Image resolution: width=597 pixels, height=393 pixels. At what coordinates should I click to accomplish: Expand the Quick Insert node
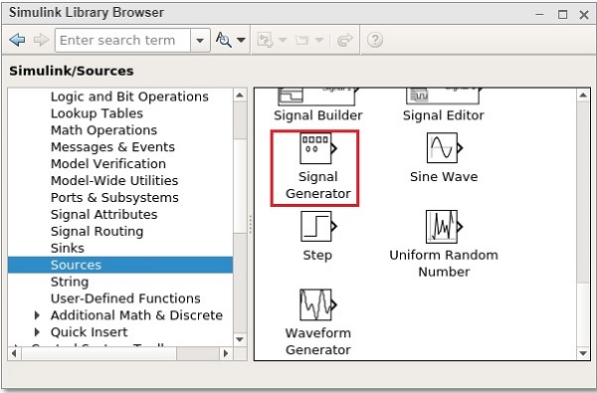click(37, 331)
